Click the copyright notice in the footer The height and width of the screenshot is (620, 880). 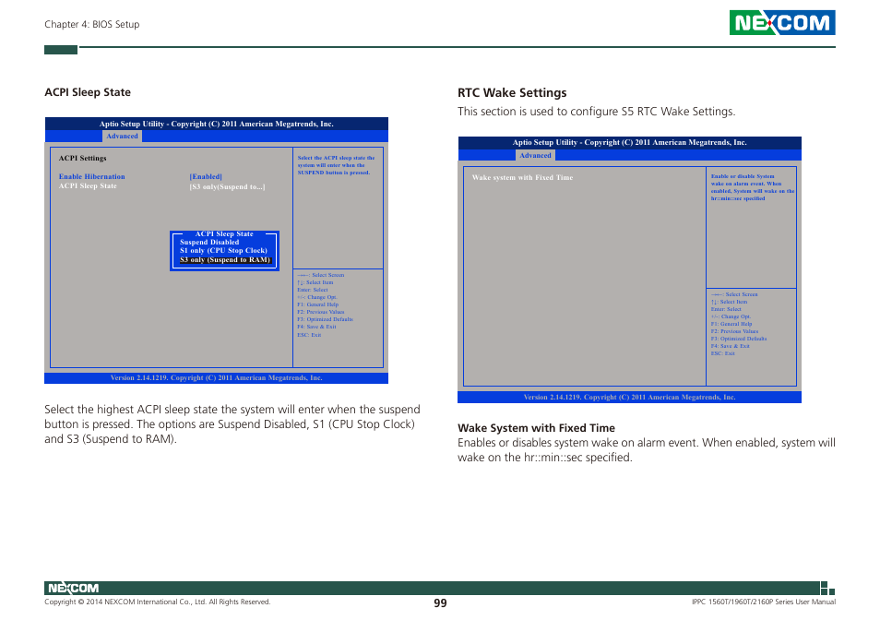[157, 602]
